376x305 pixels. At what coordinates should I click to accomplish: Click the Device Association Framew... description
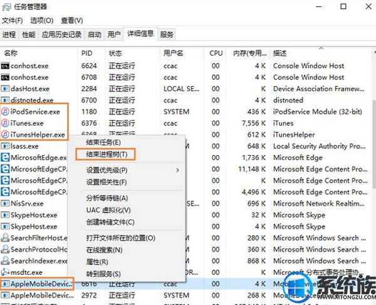pyautogui.click(x=319, y=89)
